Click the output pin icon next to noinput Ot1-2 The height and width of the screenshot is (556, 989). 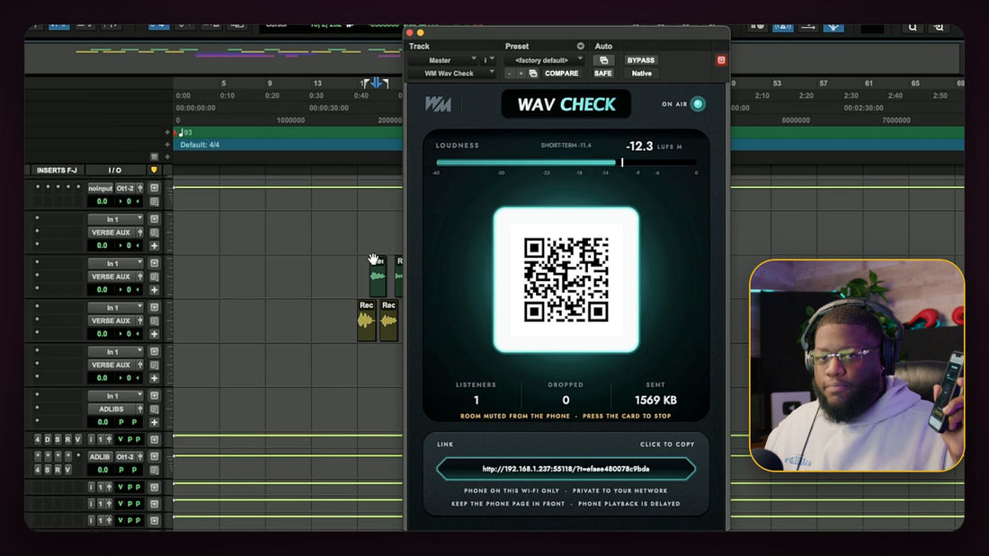(140, 188)
